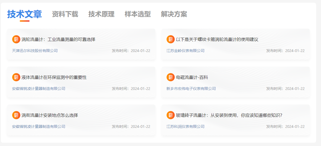Visit 安徽省锐凌计量器制造有限公司 under 涡街流量计 article
This screenshot has height=146, width=321.
point(39,126)
